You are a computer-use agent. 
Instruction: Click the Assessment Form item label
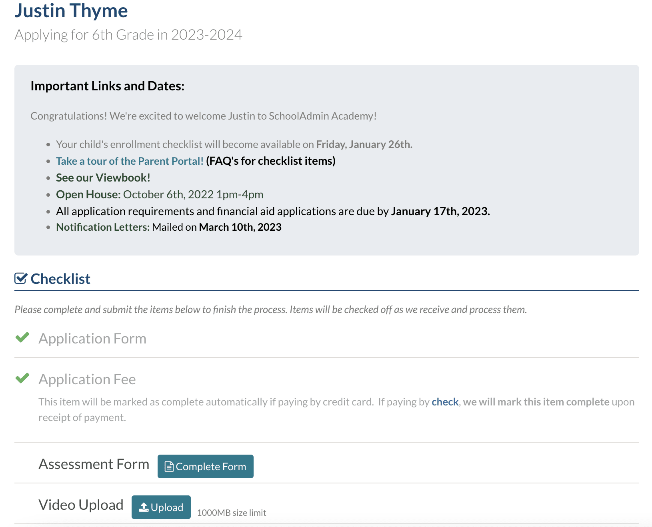coord(94,464)
